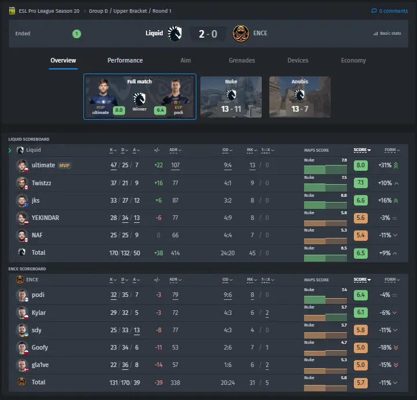The image size is (417, 400).
Task: Sort Liquid scoreboard by ADR column
Action: (175, 150)
